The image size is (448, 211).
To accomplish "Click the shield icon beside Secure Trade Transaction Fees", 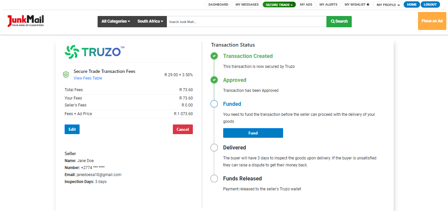I will coord(66,74).
